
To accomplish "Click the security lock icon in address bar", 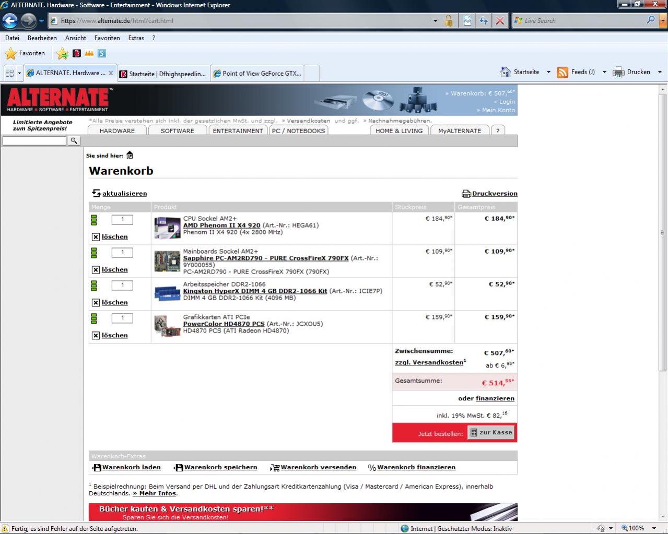I will (x=449, y=21).
